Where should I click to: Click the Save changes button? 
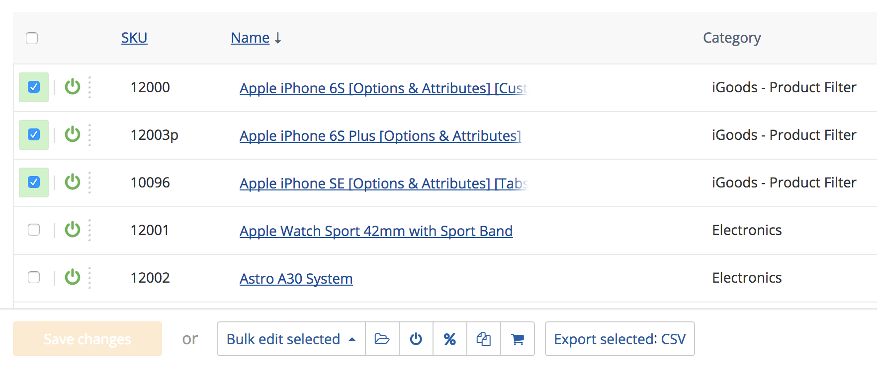click(88, 339)
